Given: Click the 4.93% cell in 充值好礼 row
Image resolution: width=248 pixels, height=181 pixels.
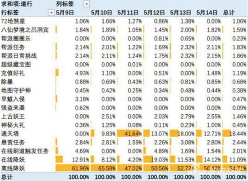Looking at the screenshot, I should (82, 73).
